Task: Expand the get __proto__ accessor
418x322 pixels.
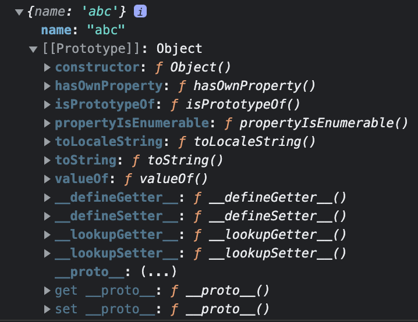Action: 47,291
